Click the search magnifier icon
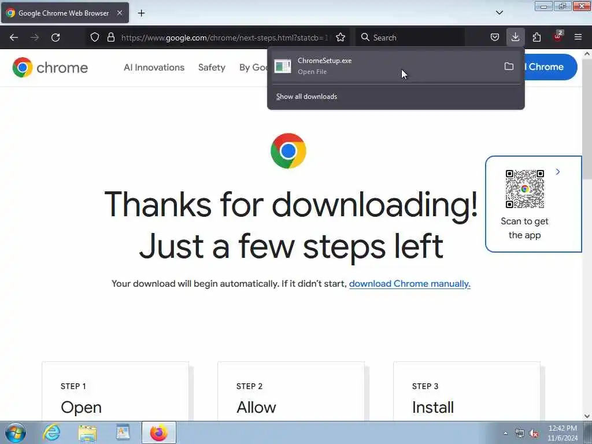592x444 pixels. click(365, 37)
